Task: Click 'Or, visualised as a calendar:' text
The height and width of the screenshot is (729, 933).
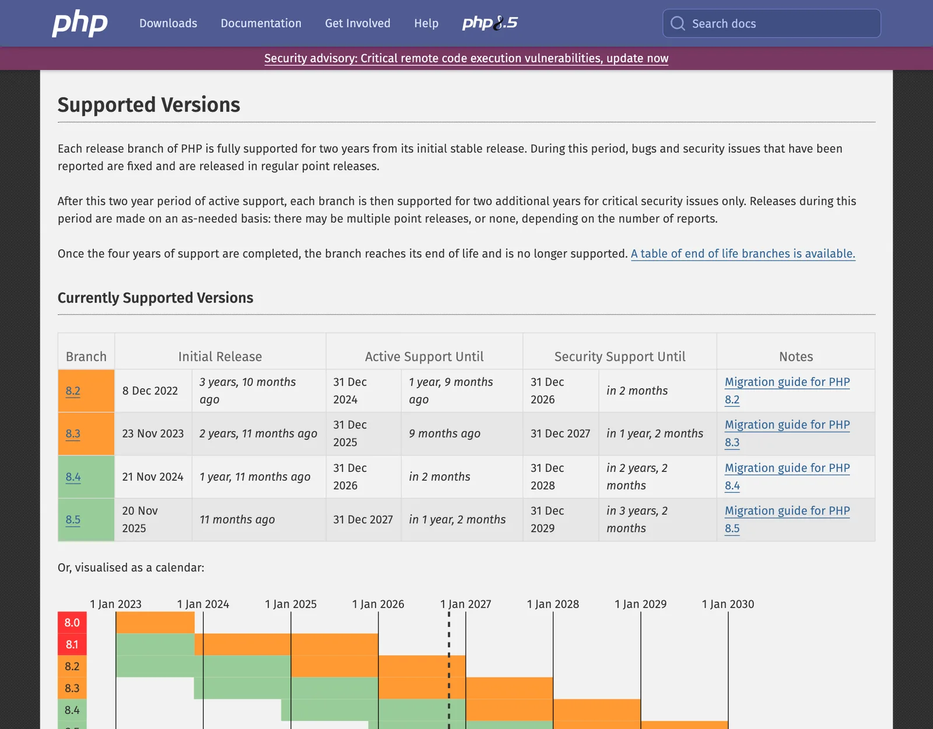Action: tap(131, 567)
